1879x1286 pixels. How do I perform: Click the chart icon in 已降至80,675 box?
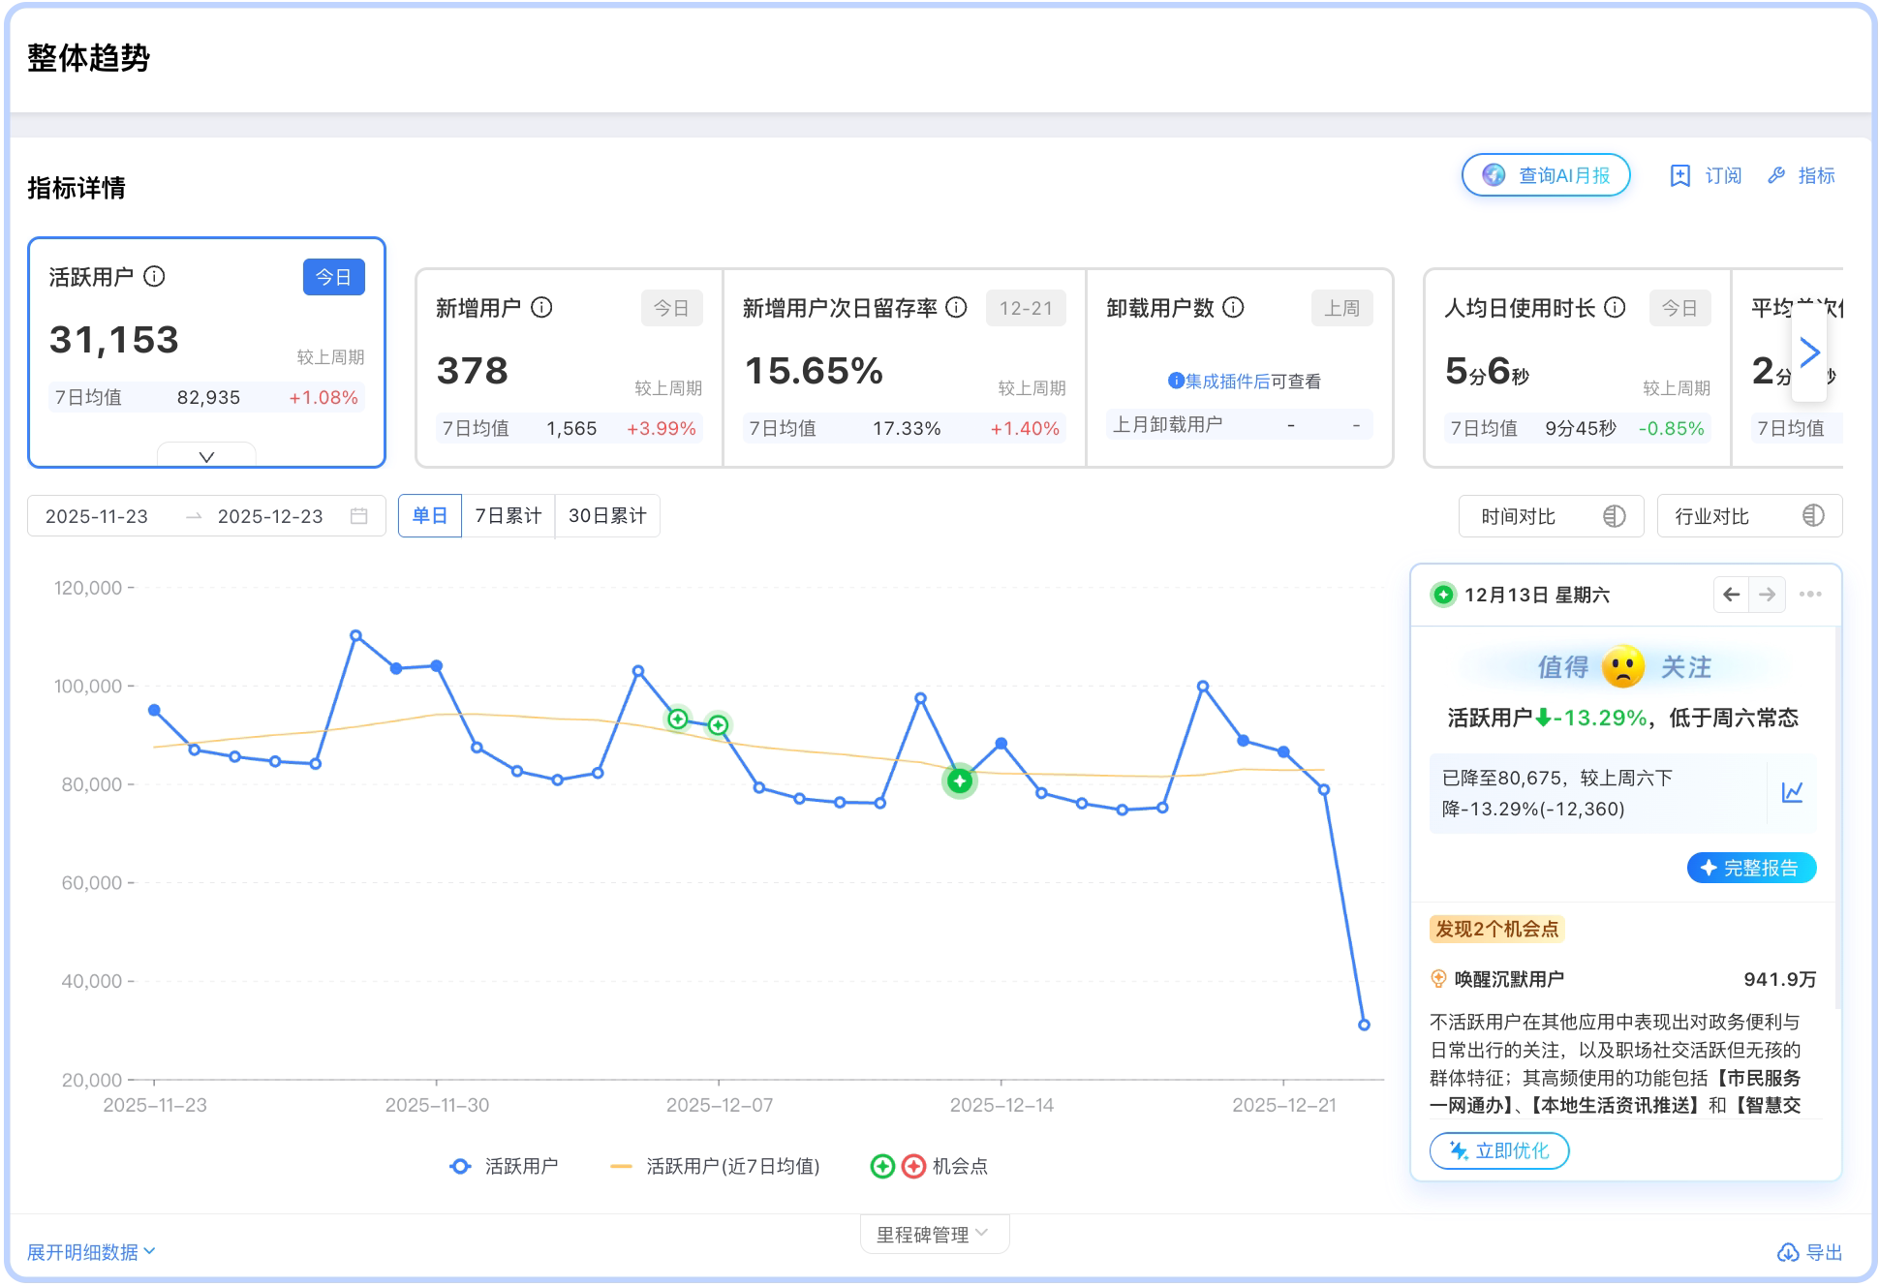point(1792,792)
